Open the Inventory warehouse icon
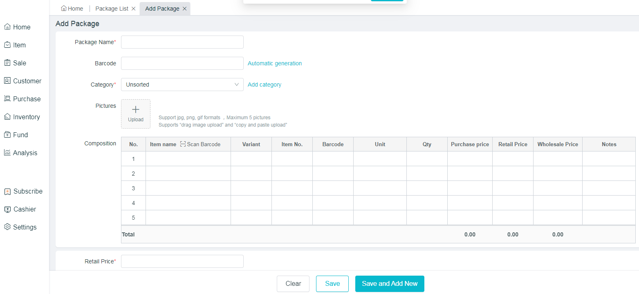 point(7,117)
